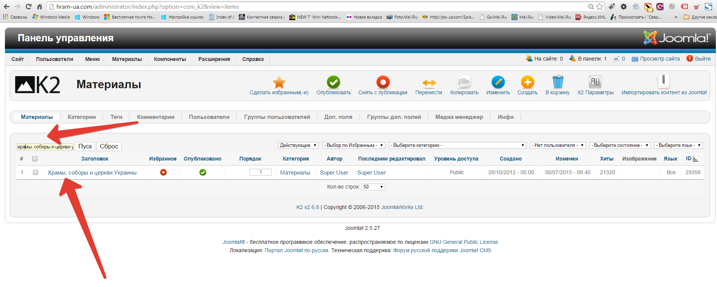Sort by Заголовок column header
The image size is (717, 287).
click(95, 159)
